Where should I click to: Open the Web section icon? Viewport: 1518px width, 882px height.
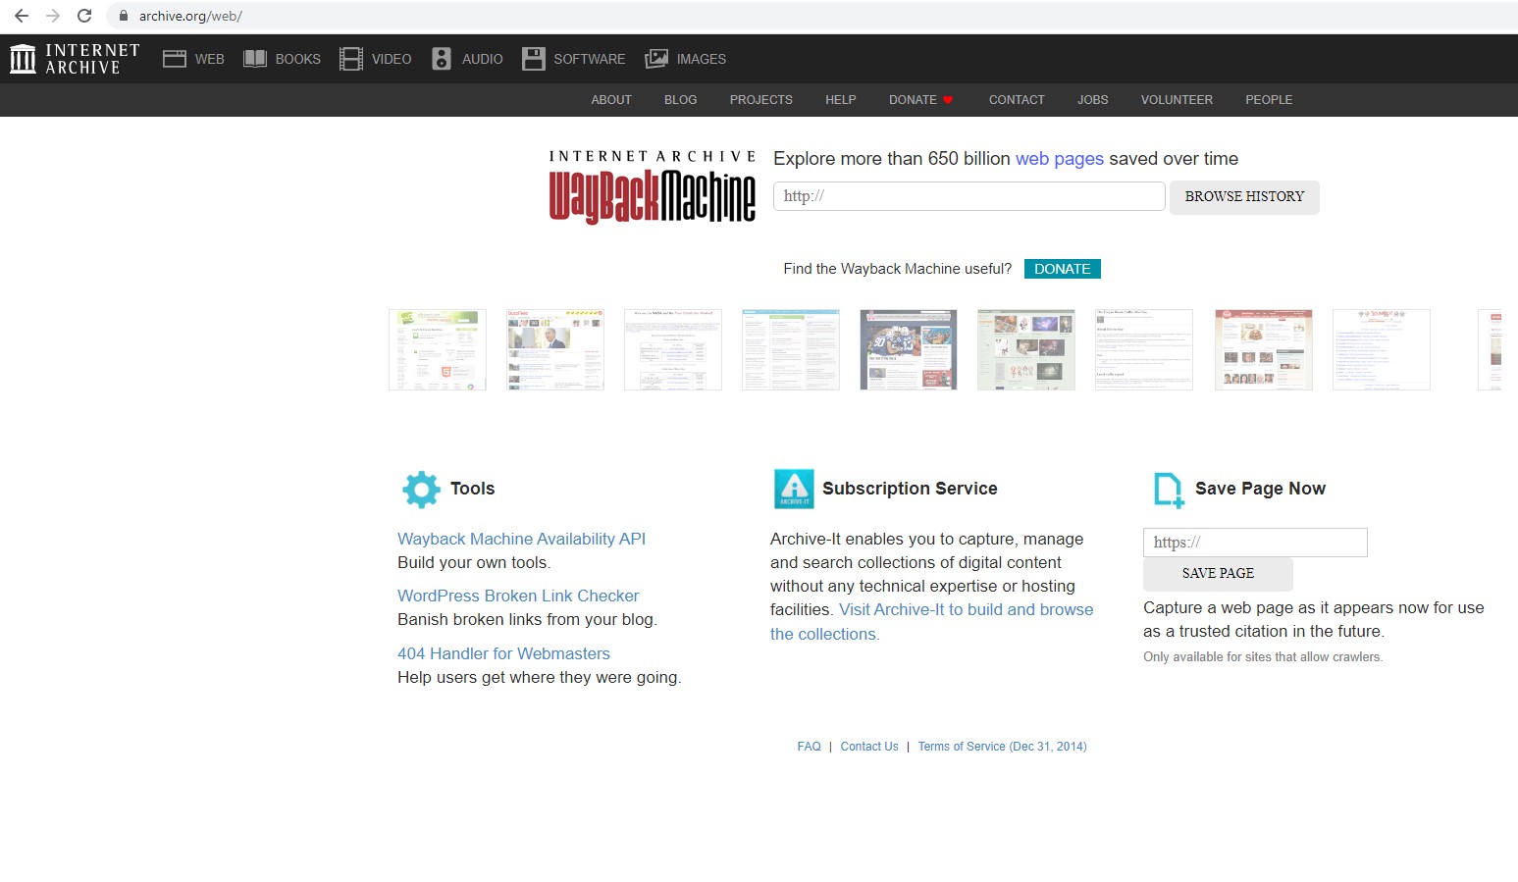pos(175,59)
